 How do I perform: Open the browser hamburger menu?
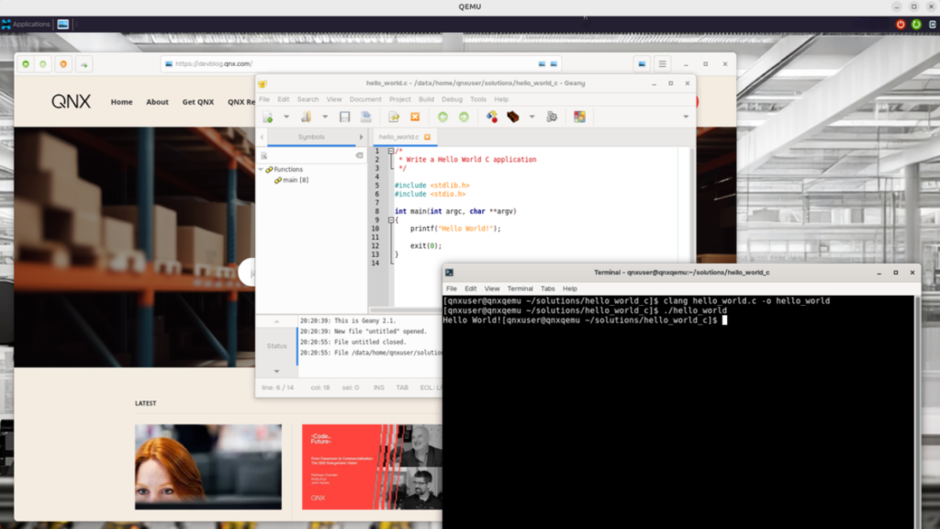(663, 64)
